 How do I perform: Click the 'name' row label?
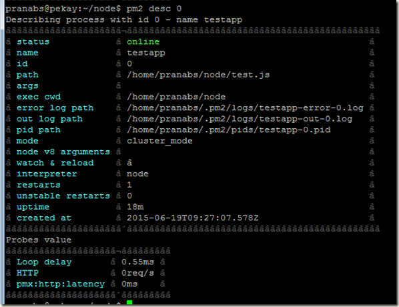(27, 53)
